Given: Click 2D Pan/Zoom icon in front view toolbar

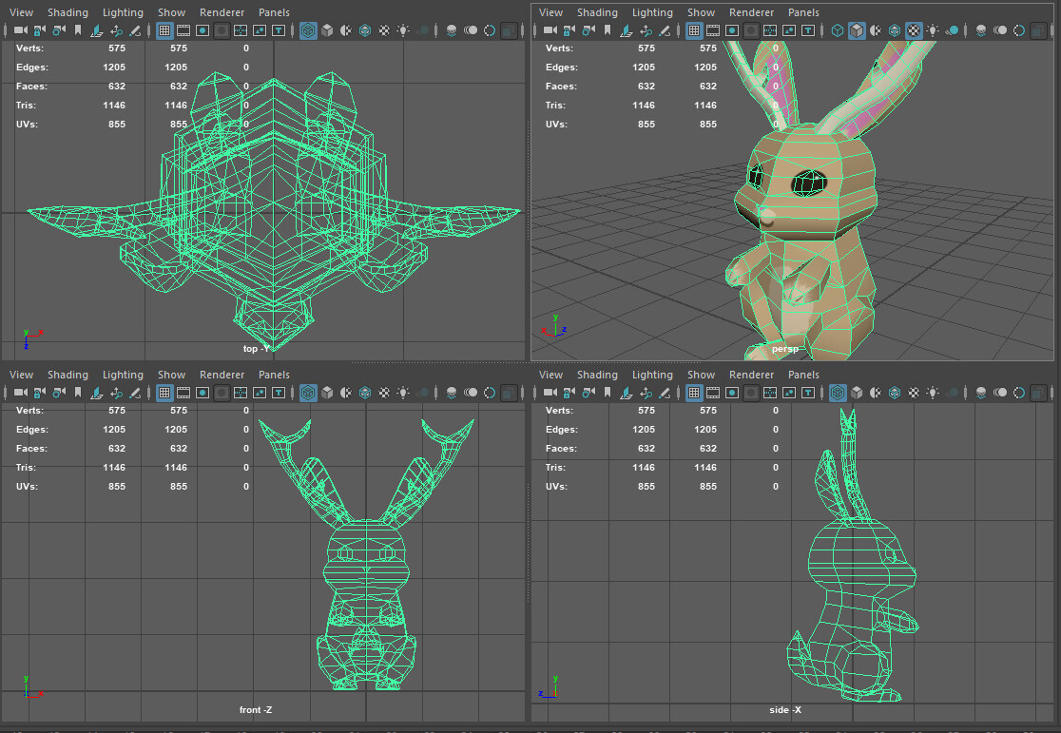Looking at the screenshot, I should 116,393.
